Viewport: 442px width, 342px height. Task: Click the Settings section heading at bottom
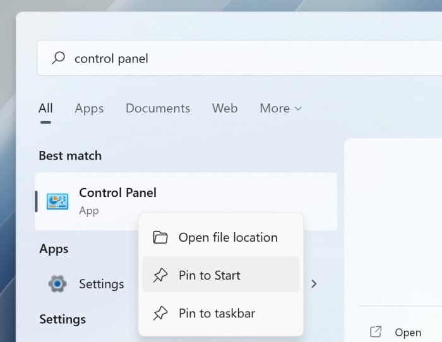pos(63,319)
